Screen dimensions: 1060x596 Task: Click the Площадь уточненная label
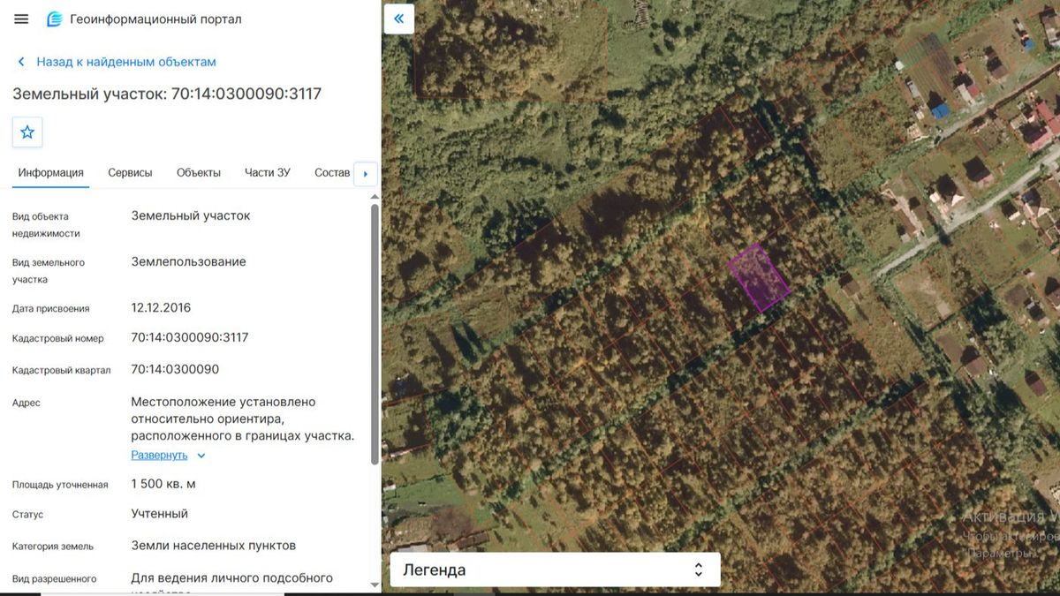pyautogui.click(x=60, y=485)
